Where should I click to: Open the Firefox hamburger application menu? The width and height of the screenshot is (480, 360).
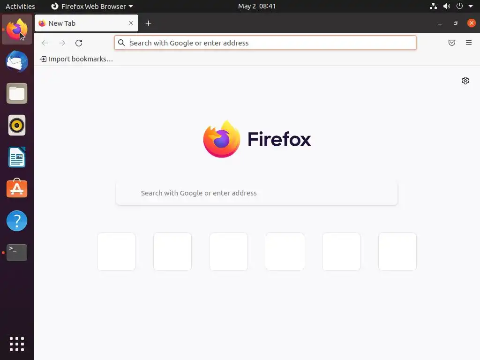468,43
